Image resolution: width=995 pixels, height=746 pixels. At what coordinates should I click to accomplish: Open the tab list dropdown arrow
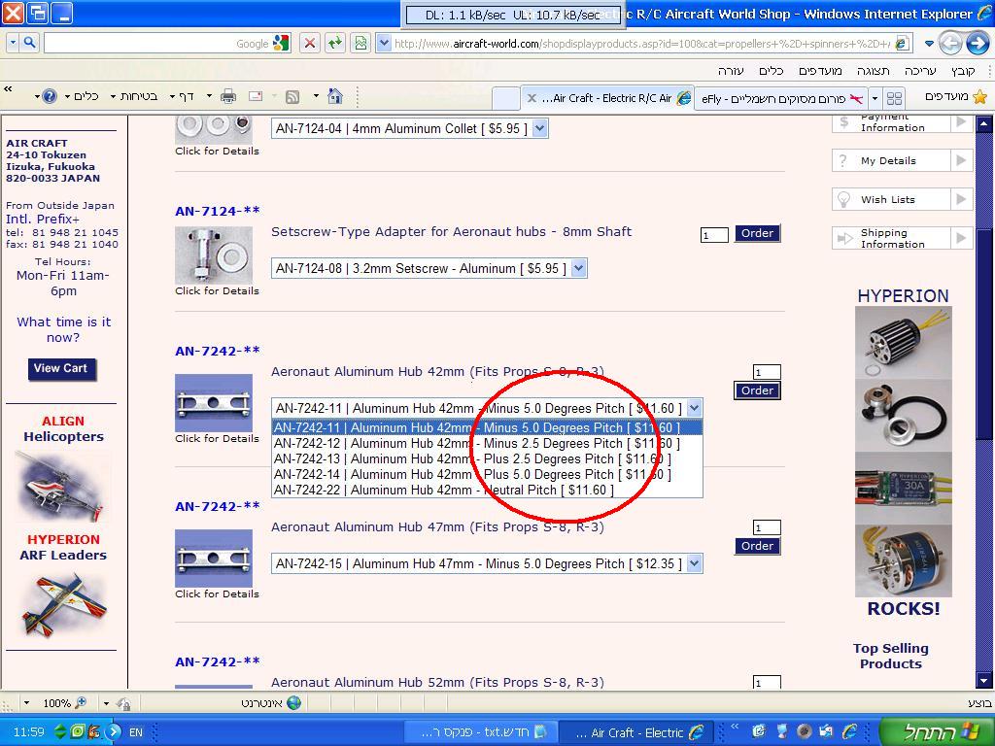(875, 98)
